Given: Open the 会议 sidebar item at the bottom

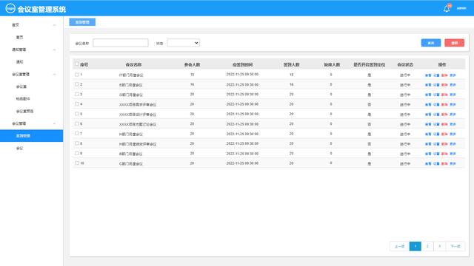Looking at the screenshot, I should [20, 148].
